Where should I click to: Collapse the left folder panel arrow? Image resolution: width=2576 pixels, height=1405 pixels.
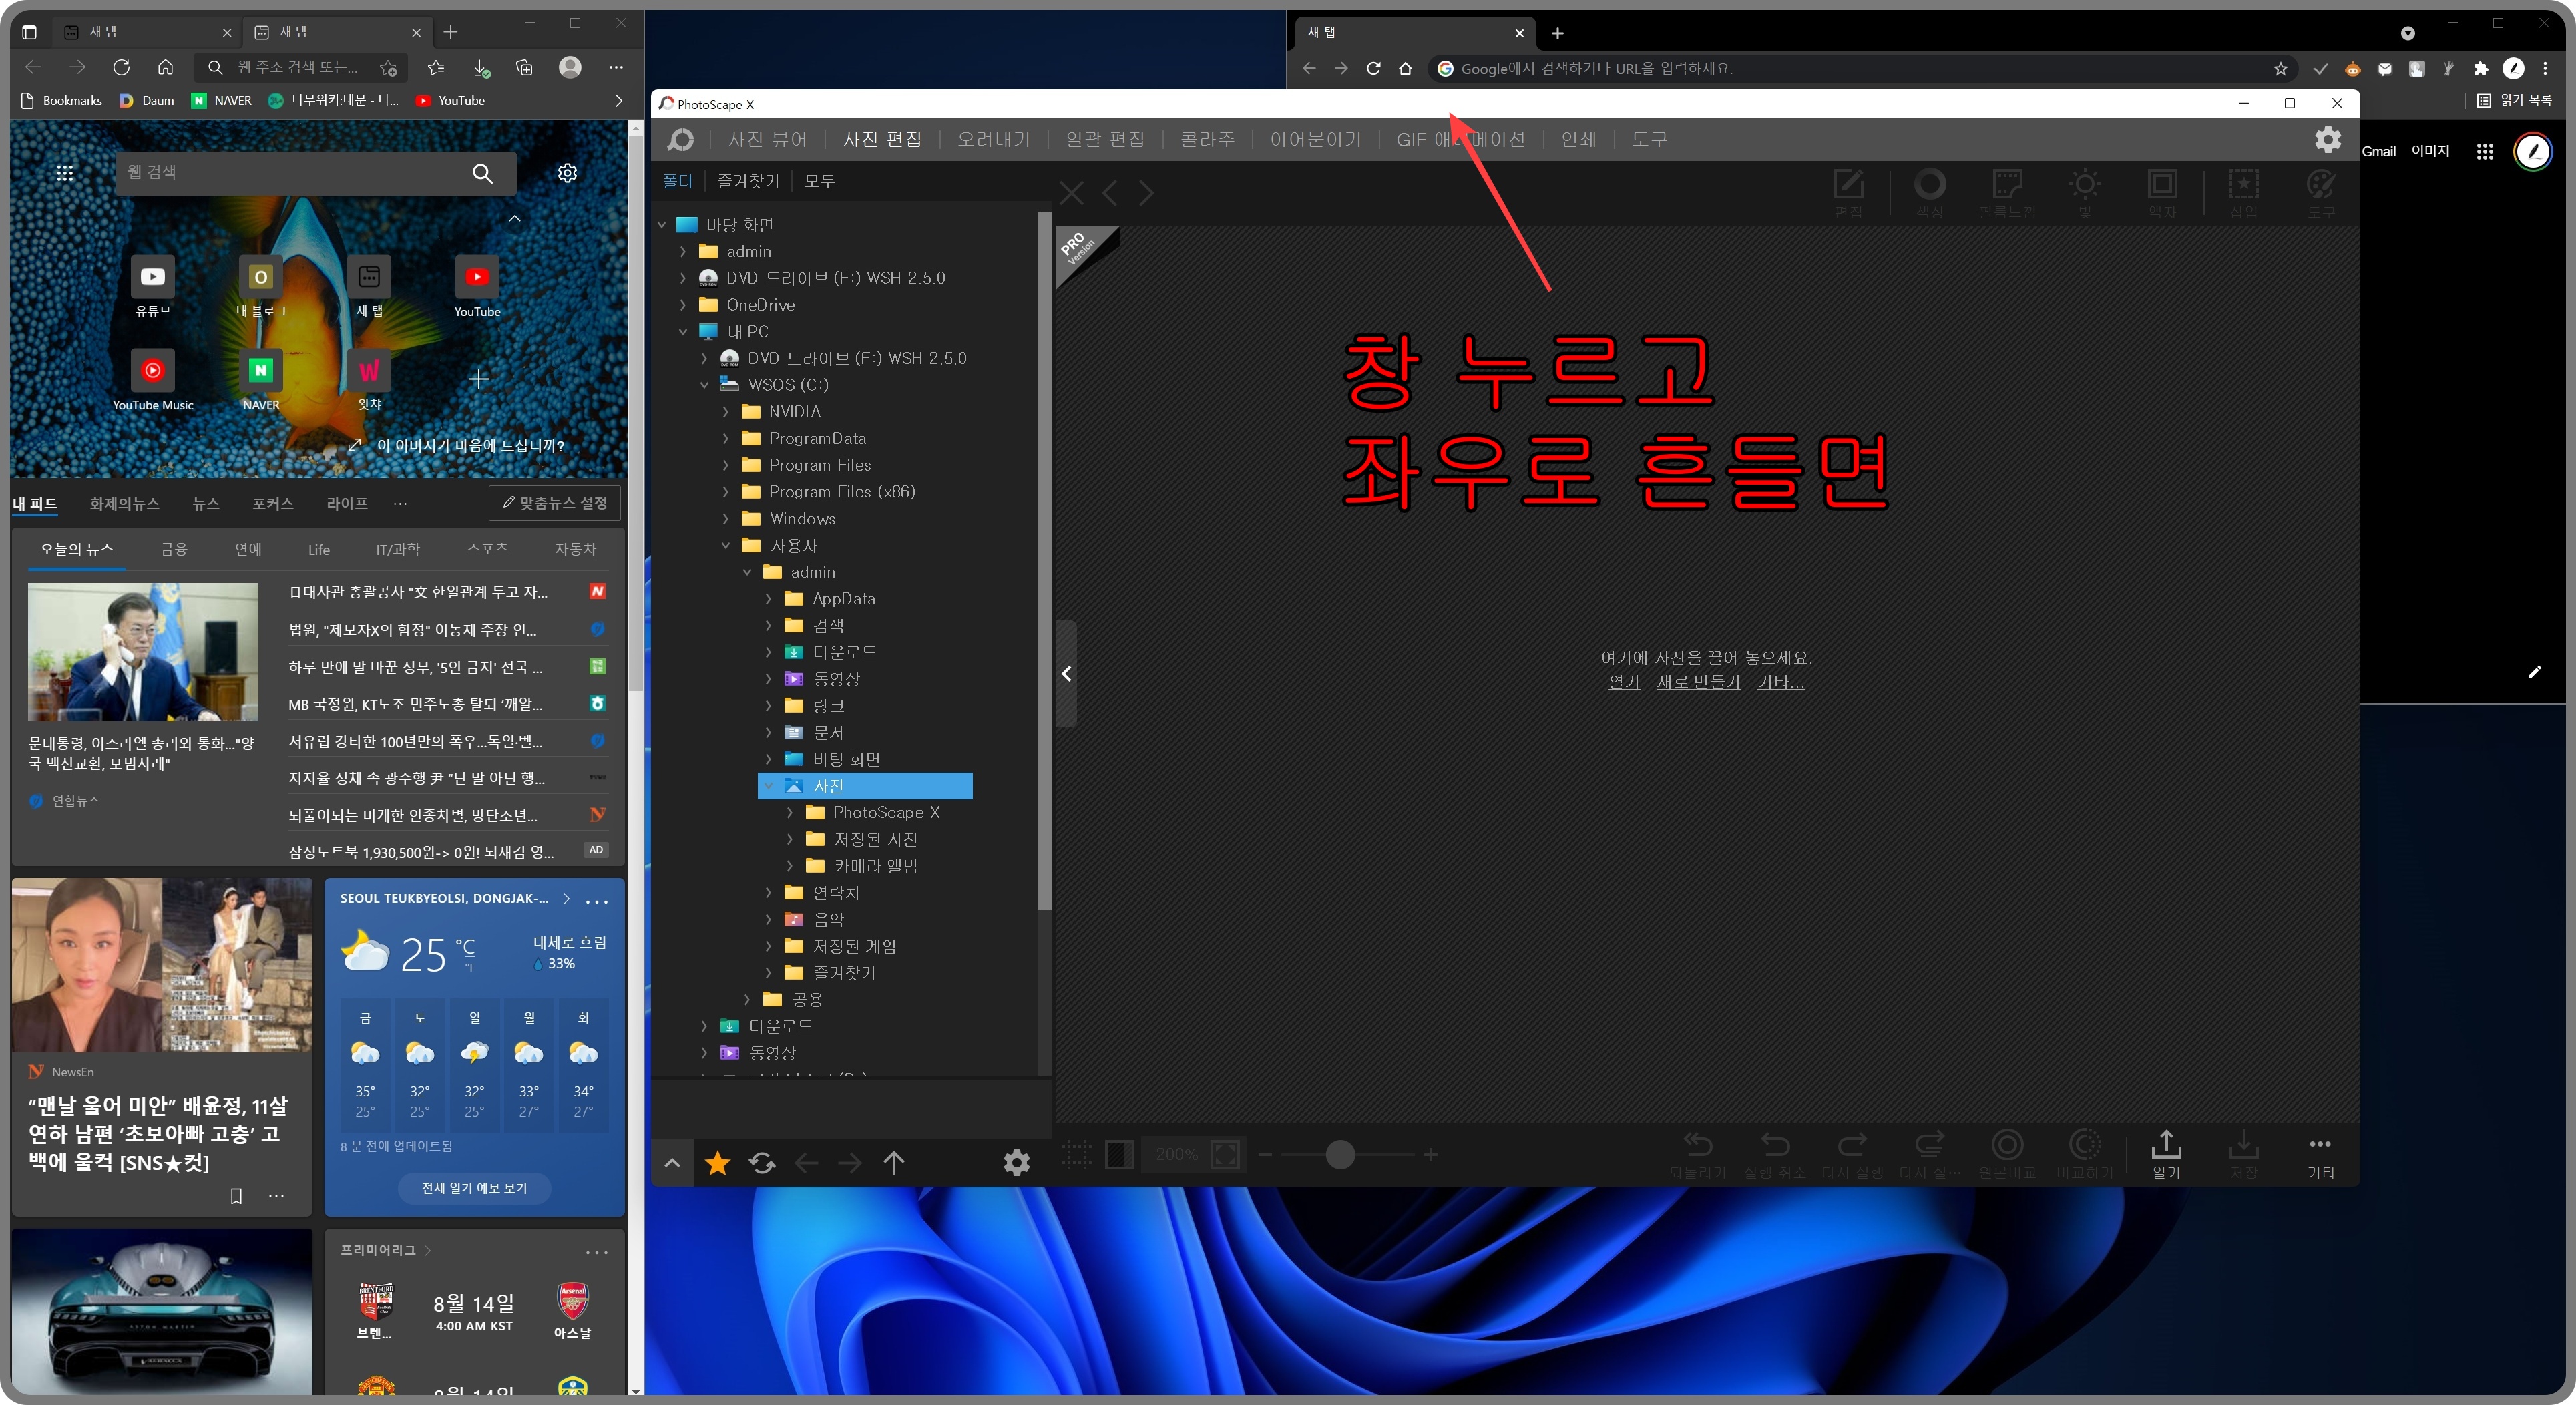pyautogui.click(x=1067, y=674)
